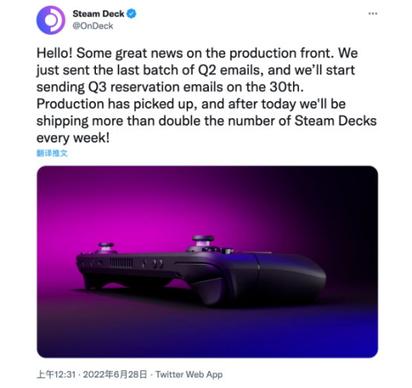This screenshot has height=388, width=412.
Task: Click the 'Steam Decks' words in tweet
Action: 335,121
